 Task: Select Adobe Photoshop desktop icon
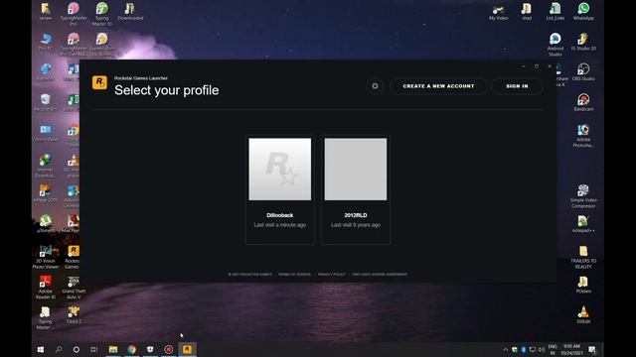(x=583, y=136)
